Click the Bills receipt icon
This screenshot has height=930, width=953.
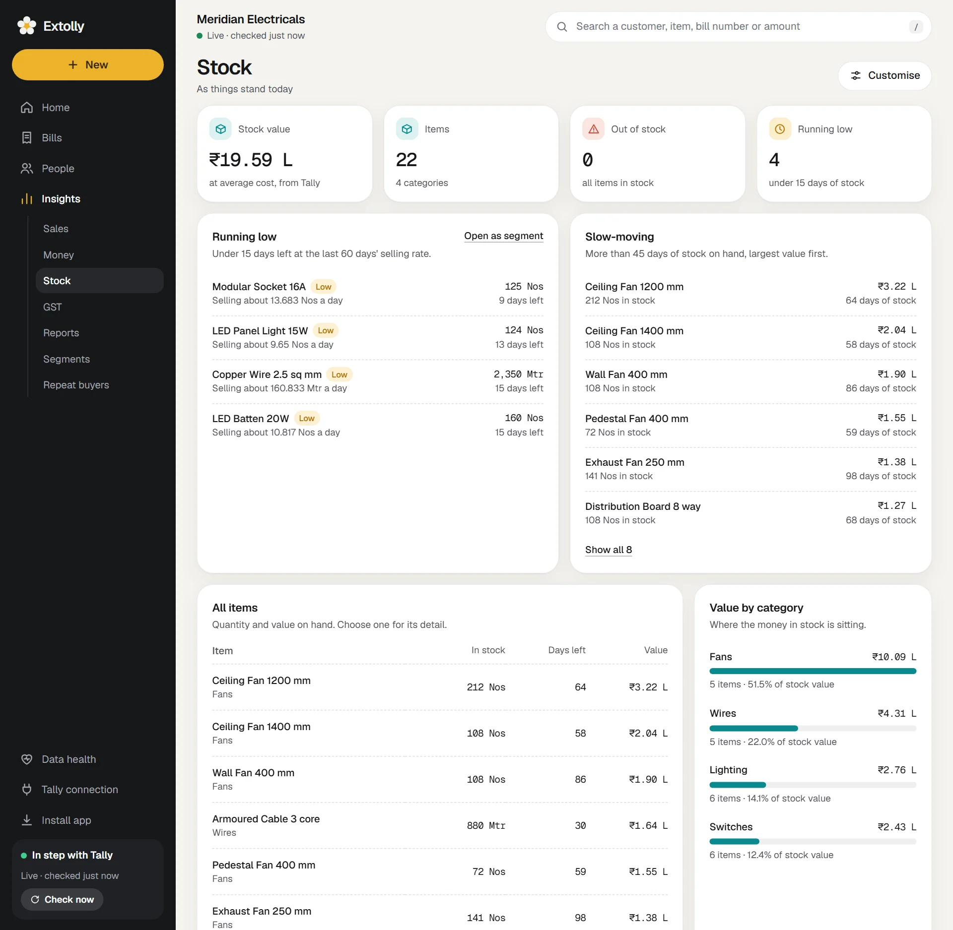(27, 138)
